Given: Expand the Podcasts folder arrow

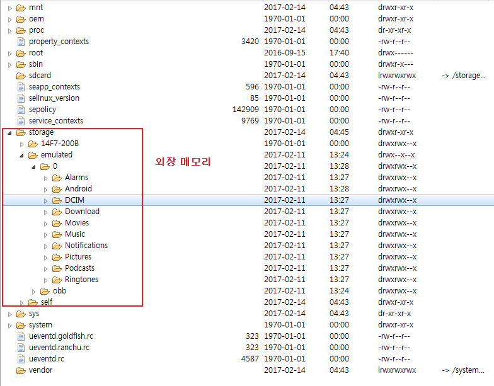Looking at the screenshot, I should 45,269.
